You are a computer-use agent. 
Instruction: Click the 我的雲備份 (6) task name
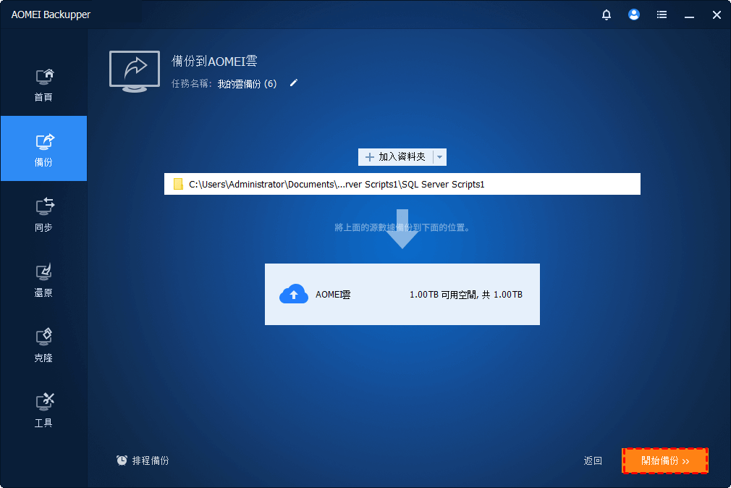coord(247,84)
